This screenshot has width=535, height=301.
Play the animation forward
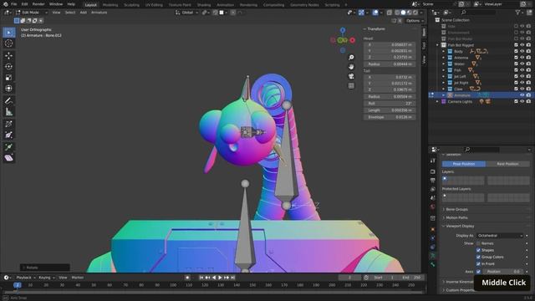(220, 278)
